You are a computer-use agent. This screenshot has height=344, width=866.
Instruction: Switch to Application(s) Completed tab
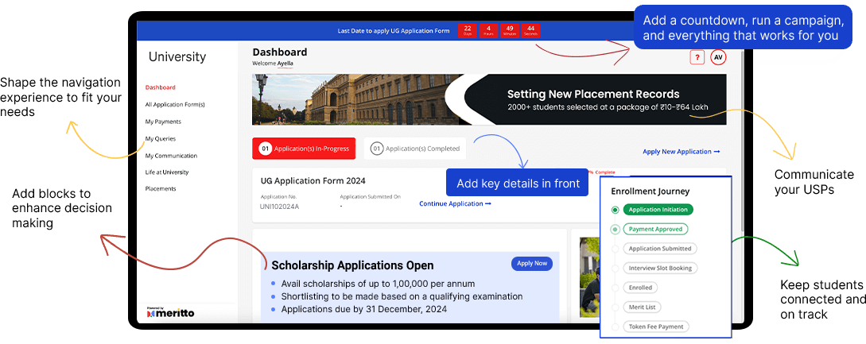[x=415, y=149]
